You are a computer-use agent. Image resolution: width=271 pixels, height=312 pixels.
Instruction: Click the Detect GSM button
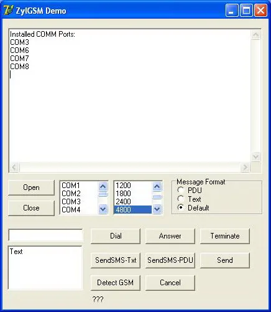pos(116,283)
